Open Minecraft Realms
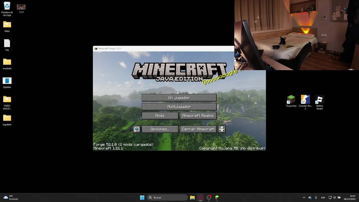Screen dimensions: 359x202 click(198, 116)
